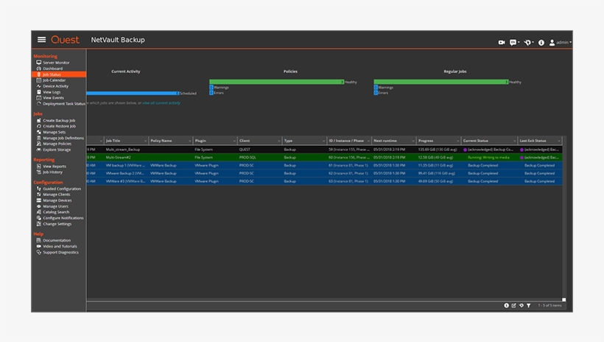
Task: Click the video camera icon in header
Action: point(502,43)
